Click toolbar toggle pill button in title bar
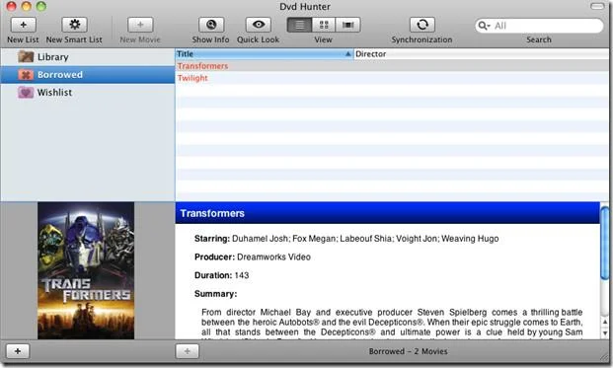 (597, 6)
